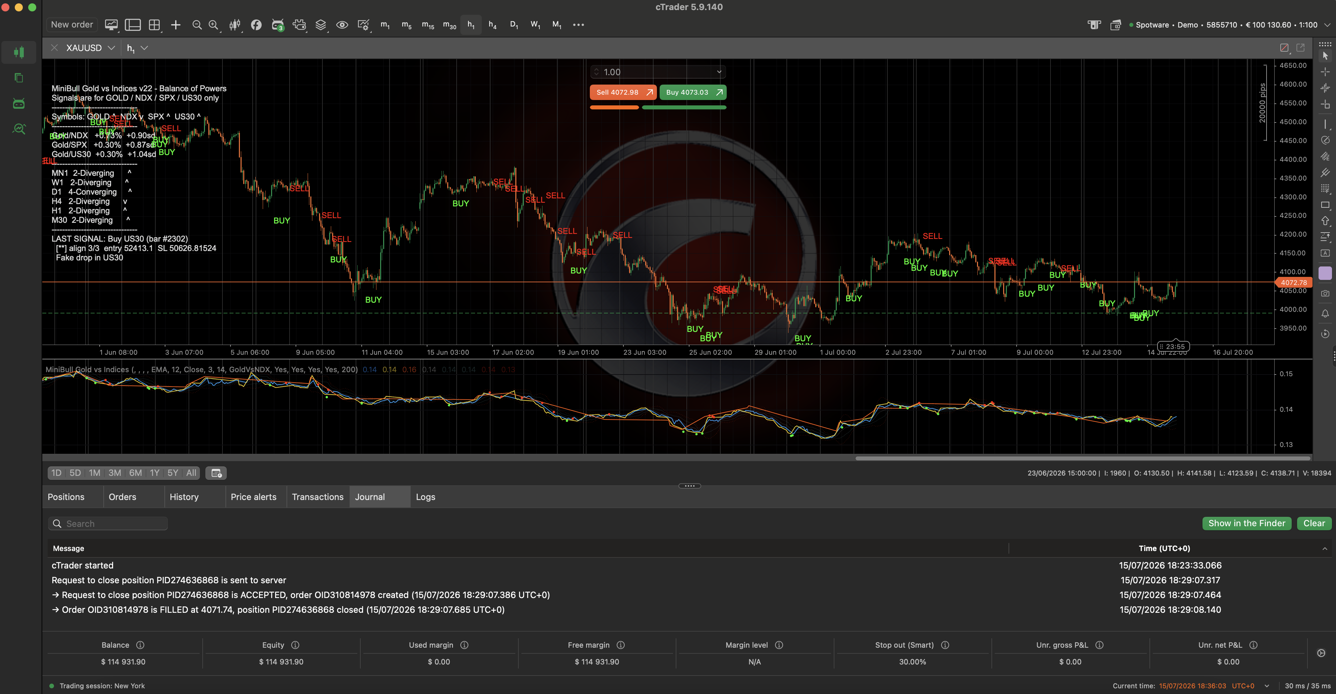The width and height of the screenshot is (1336, 694).
Task: Open the Transactions tab
Action: [x=317, y=497]
